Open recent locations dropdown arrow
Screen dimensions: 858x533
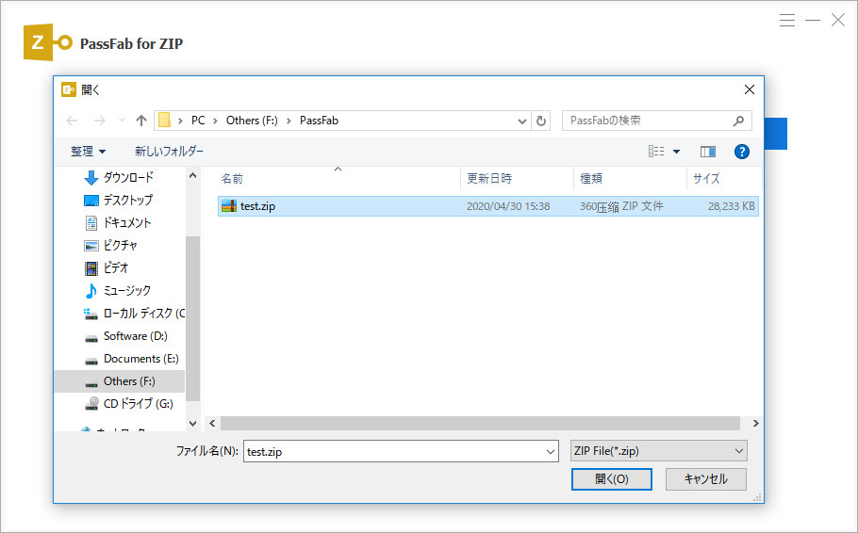click(122, 121)
